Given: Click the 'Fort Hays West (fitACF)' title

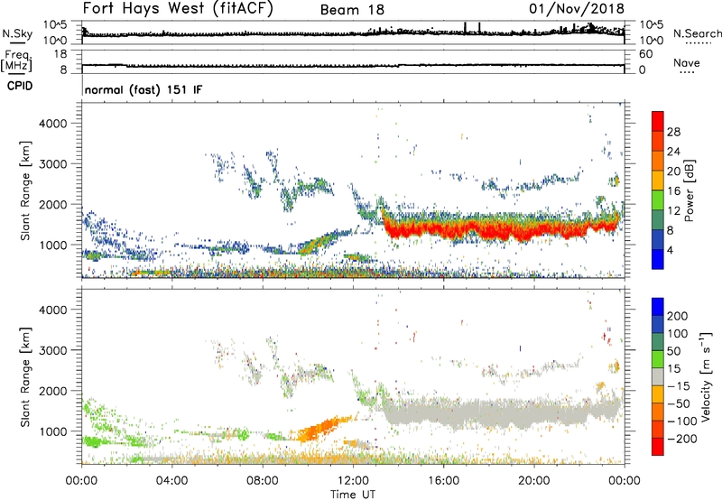Looking at the screenshot, I should coord(178,9).
